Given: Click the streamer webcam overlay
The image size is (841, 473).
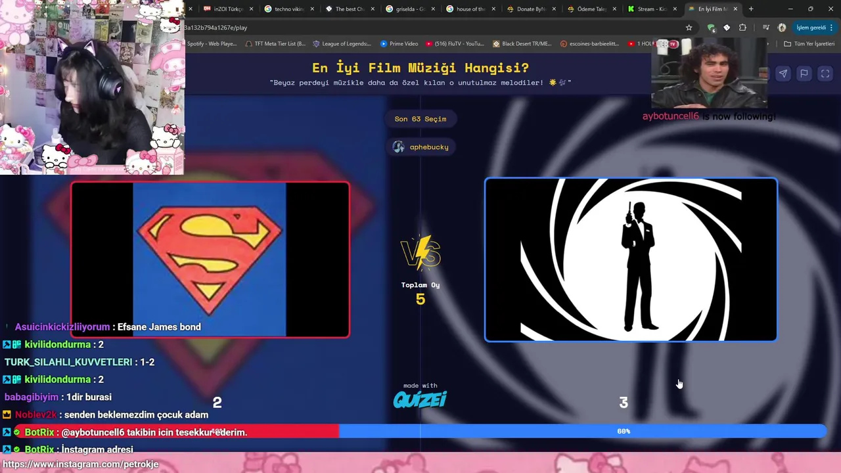Looking at the screenshot, I should 92,87.
